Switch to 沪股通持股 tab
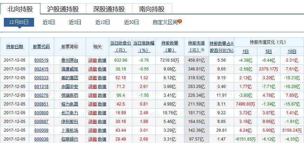This screenshot has width=304, height=143. [63, 9]
